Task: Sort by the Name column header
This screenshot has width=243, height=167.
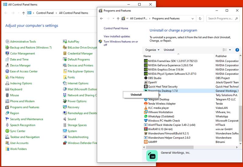Action: [x=178, y=56]
